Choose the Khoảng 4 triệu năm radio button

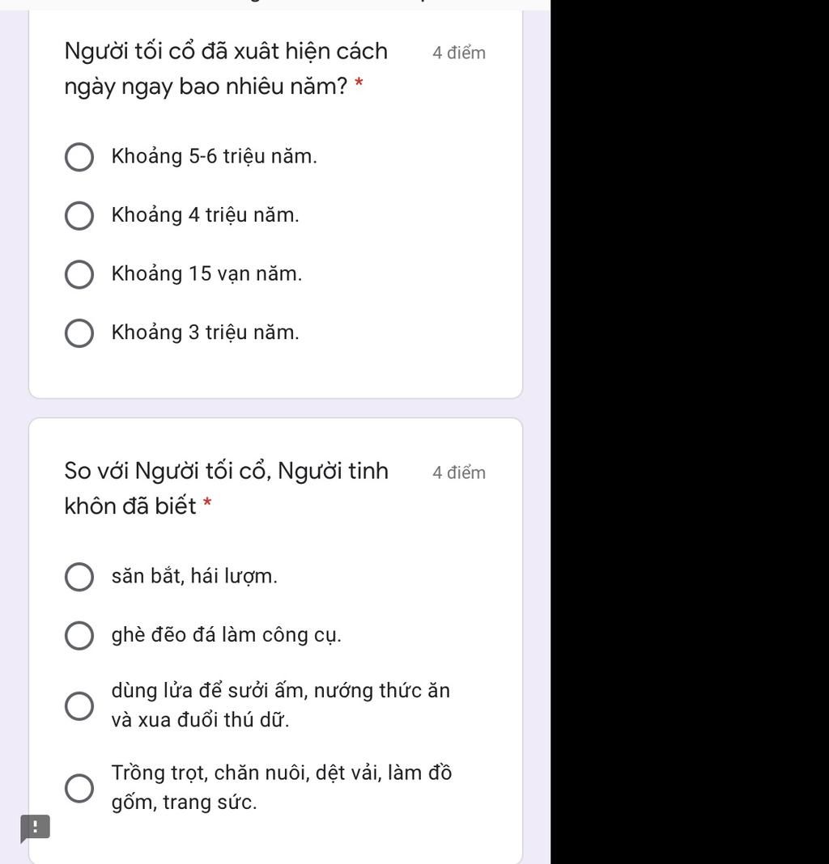tap(79, 215)
